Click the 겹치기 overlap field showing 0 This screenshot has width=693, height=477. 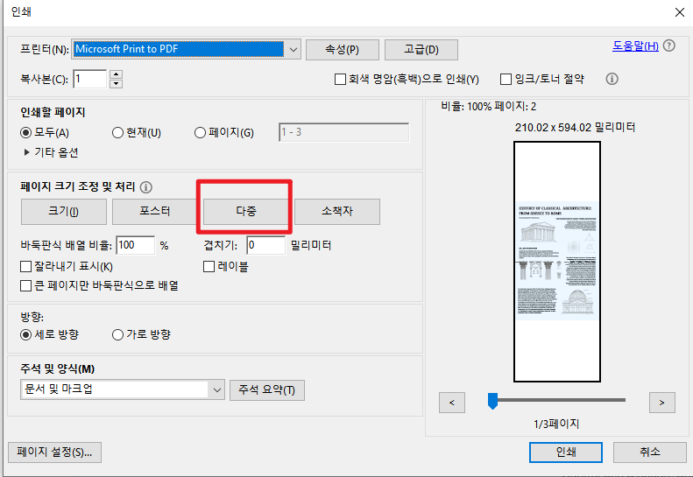coord(266,245)
